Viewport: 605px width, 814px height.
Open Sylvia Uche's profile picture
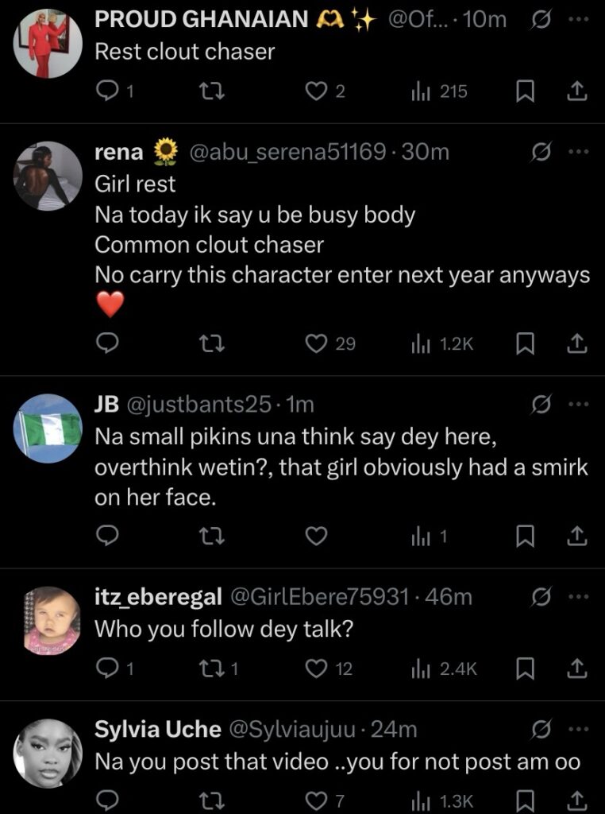point(48,753)
